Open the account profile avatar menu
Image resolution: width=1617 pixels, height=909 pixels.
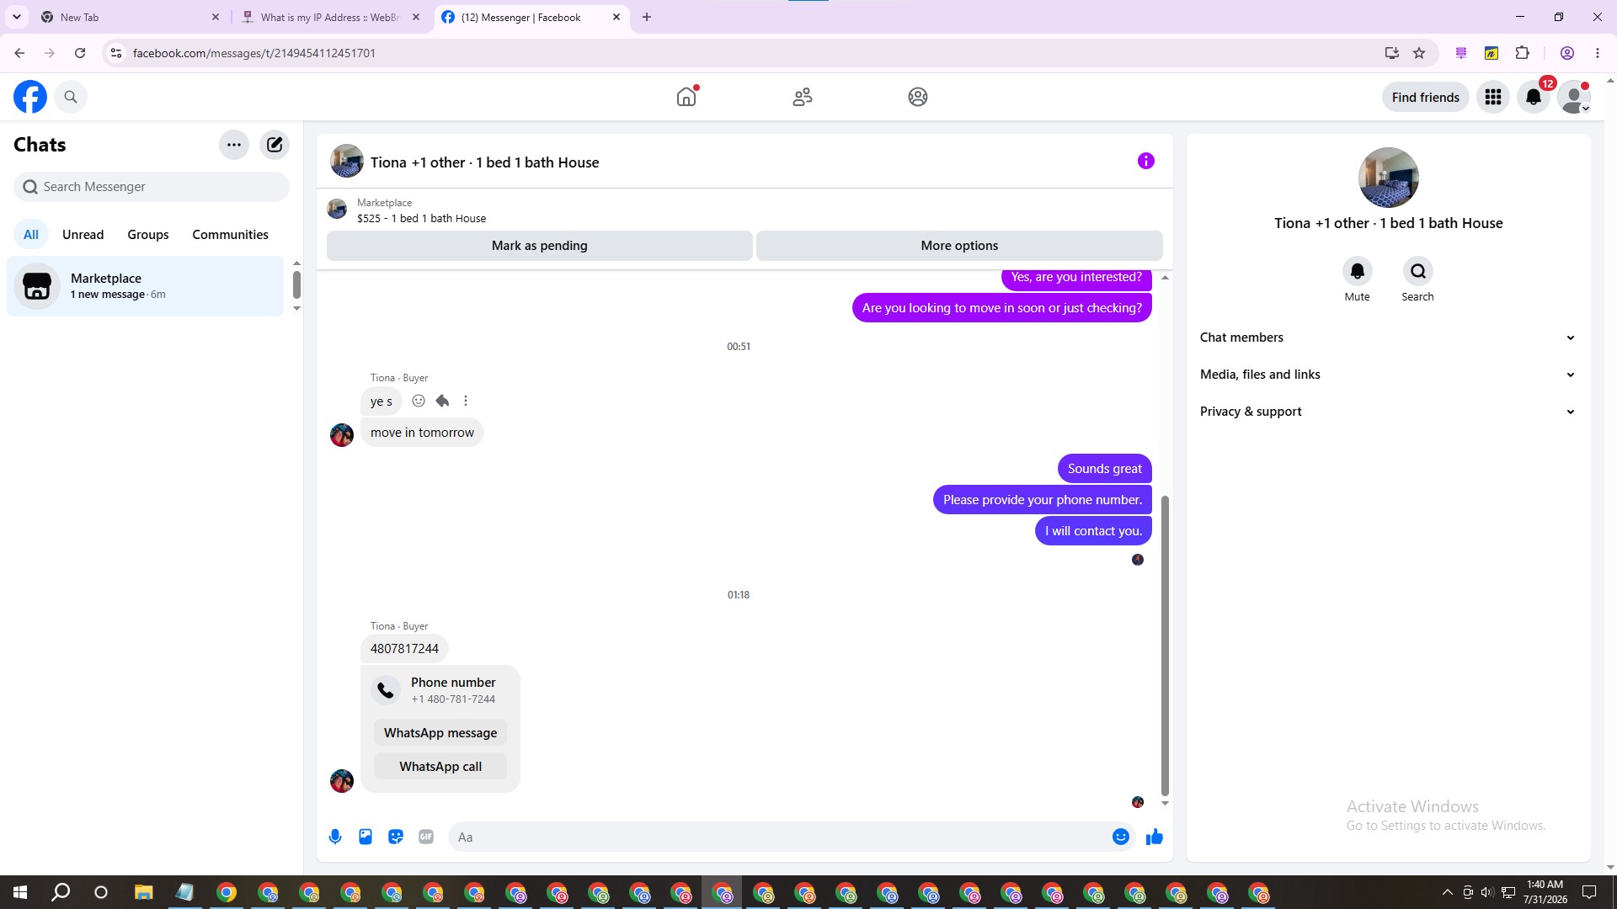click(x=1574, y=97)
